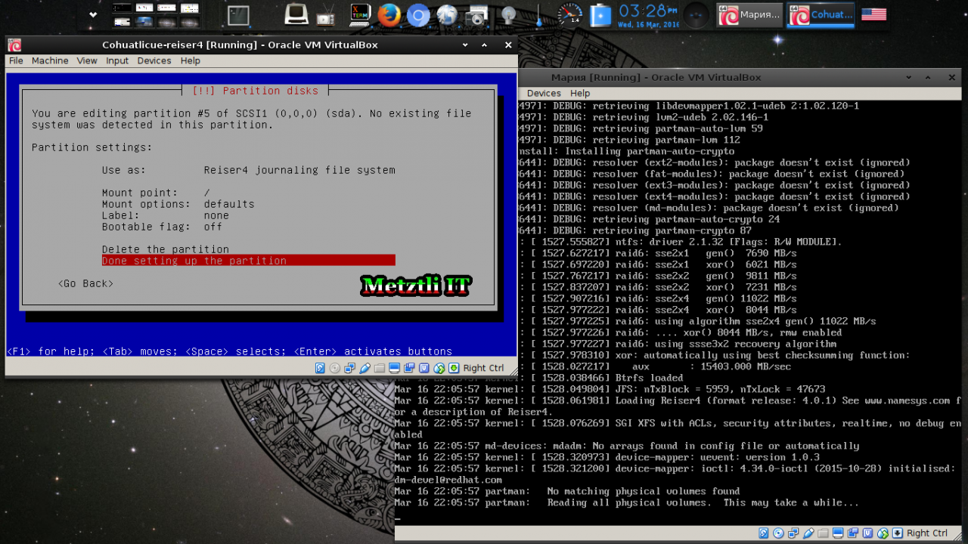Click keyboard capture icon in Мария status bar
The image size is (968, 544).
[898, 533]
